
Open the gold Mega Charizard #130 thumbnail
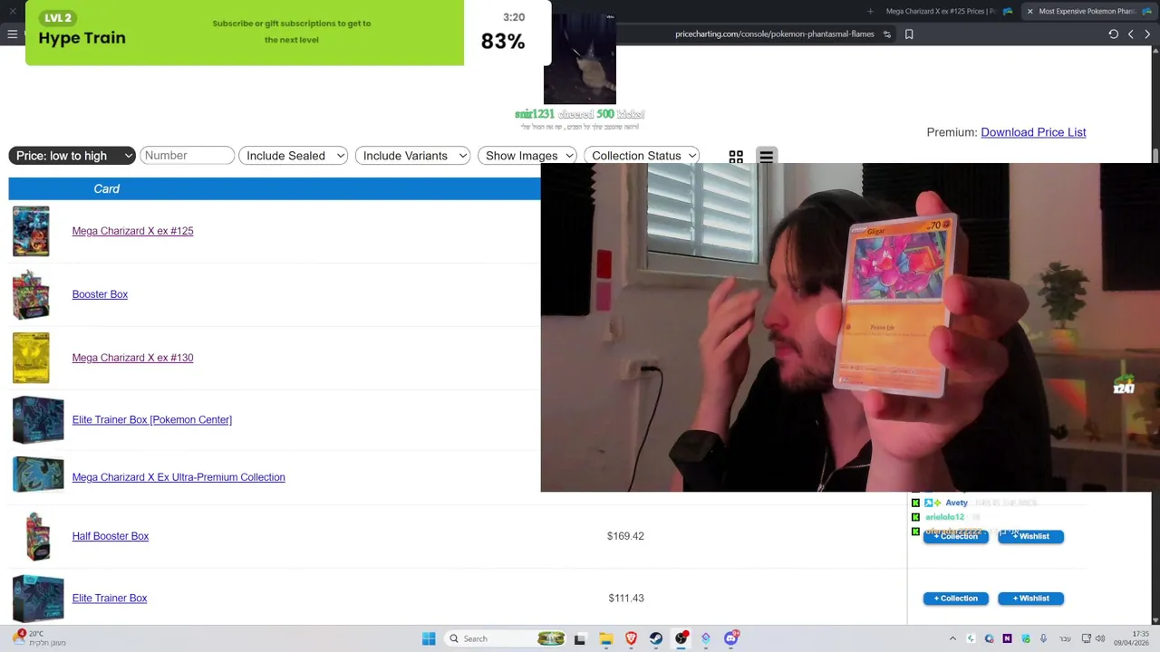tap(31, 358)
